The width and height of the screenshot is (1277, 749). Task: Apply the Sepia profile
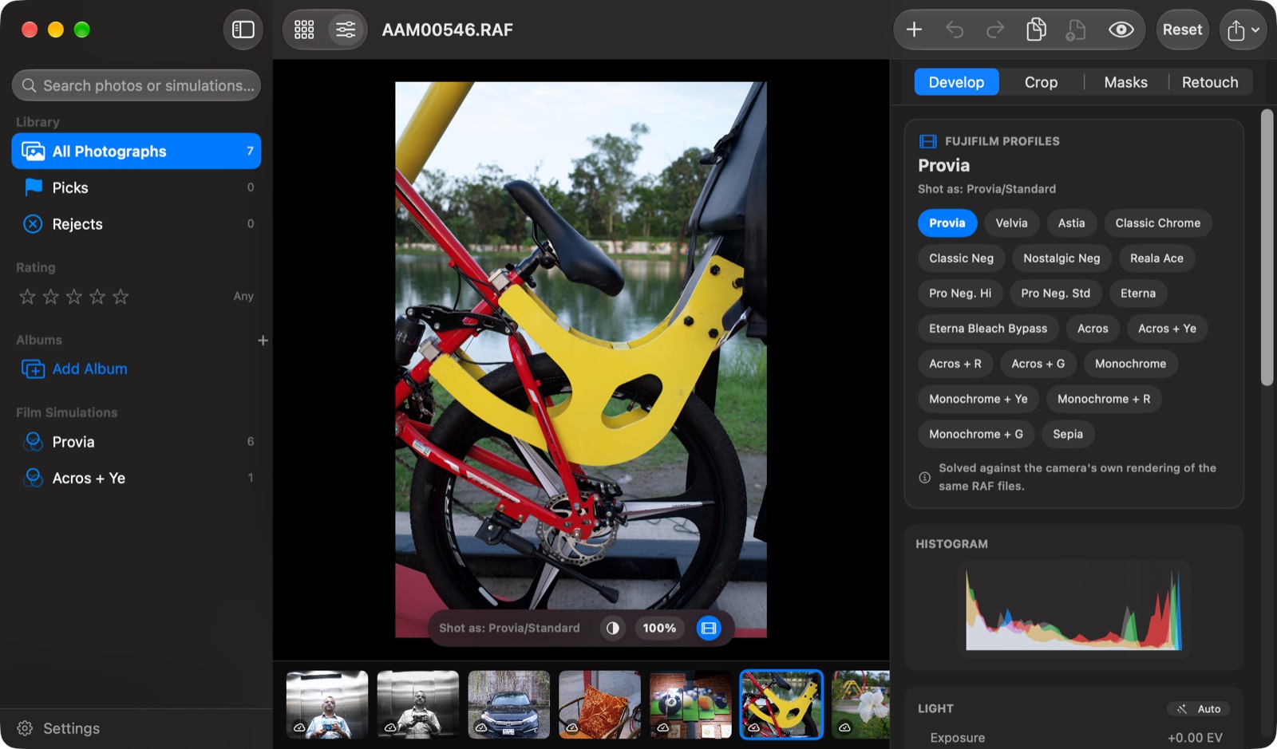[1068, 434]
